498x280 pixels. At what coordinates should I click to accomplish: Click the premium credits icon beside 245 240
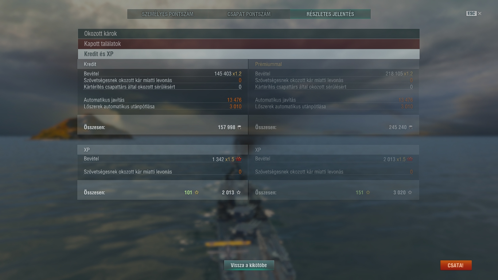pos(411,127)
